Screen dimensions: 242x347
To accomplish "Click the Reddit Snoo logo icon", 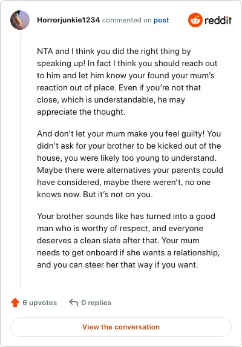I will [x=195, y=20].
